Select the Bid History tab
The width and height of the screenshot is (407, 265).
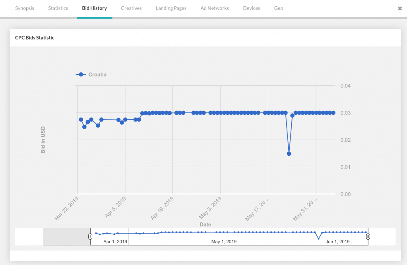95,8
